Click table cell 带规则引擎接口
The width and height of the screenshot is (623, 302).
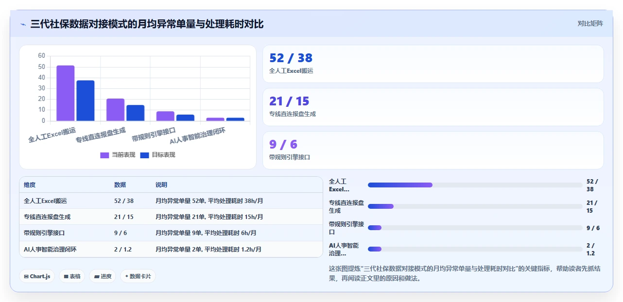click(x=44, y=233)
